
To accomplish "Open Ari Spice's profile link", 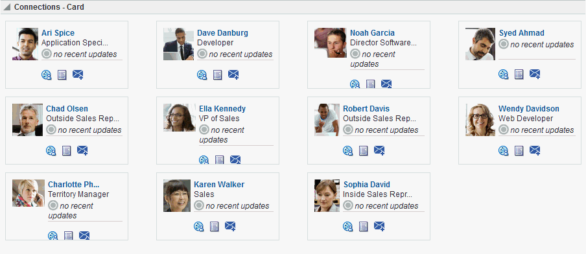I will click(58, 33).
